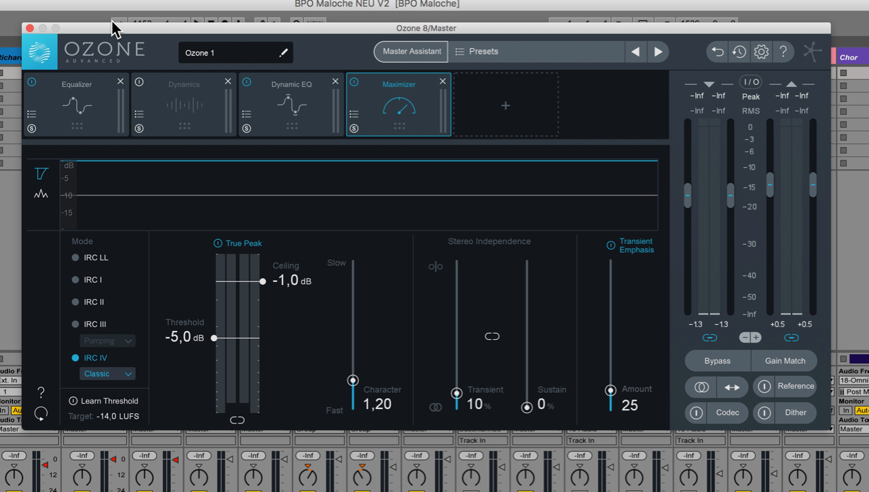Click the Ceiling slider handle

[263, 281]
